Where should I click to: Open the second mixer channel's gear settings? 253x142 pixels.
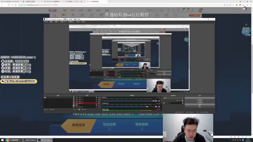pyautogui.click(x=159, y=107)
